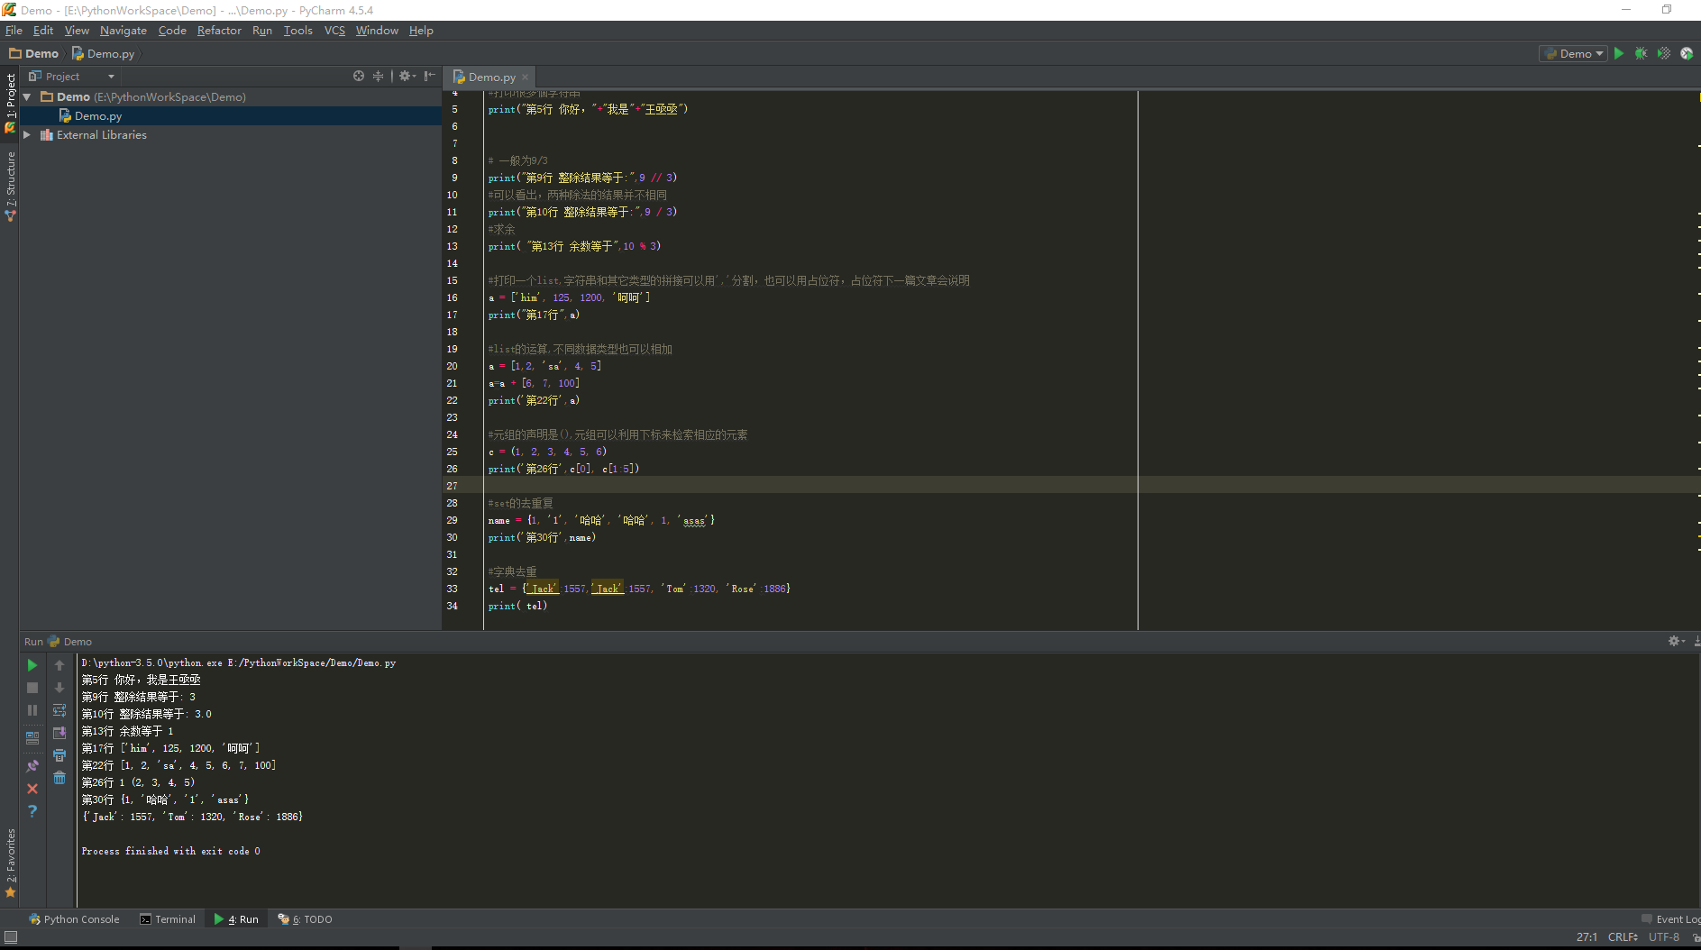1701x950 pixels.
Task: Click the 1: Project side tab
Action: (11, 103)
